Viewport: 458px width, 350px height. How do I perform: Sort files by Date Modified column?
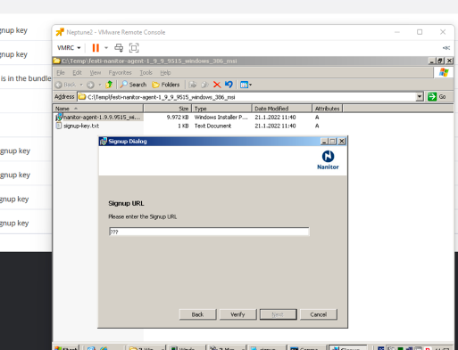pyautogui.click(x=282, y=109)
